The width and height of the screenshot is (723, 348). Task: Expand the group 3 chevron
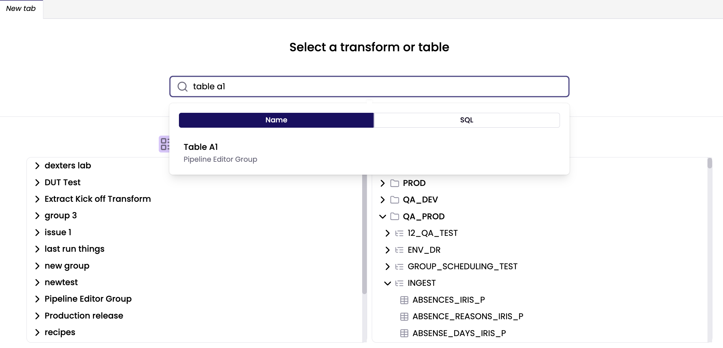coord(37,216)
